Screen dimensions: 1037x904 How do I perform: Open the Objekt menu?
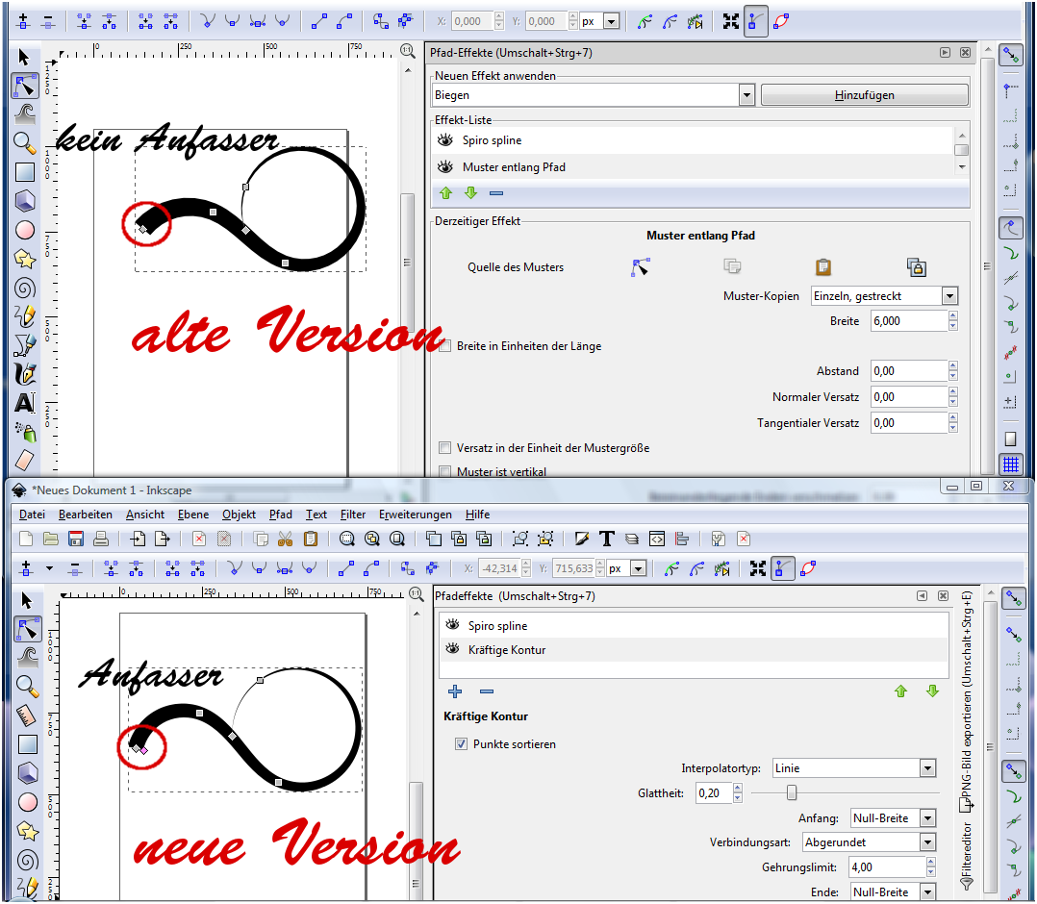[x=239, y=514]
